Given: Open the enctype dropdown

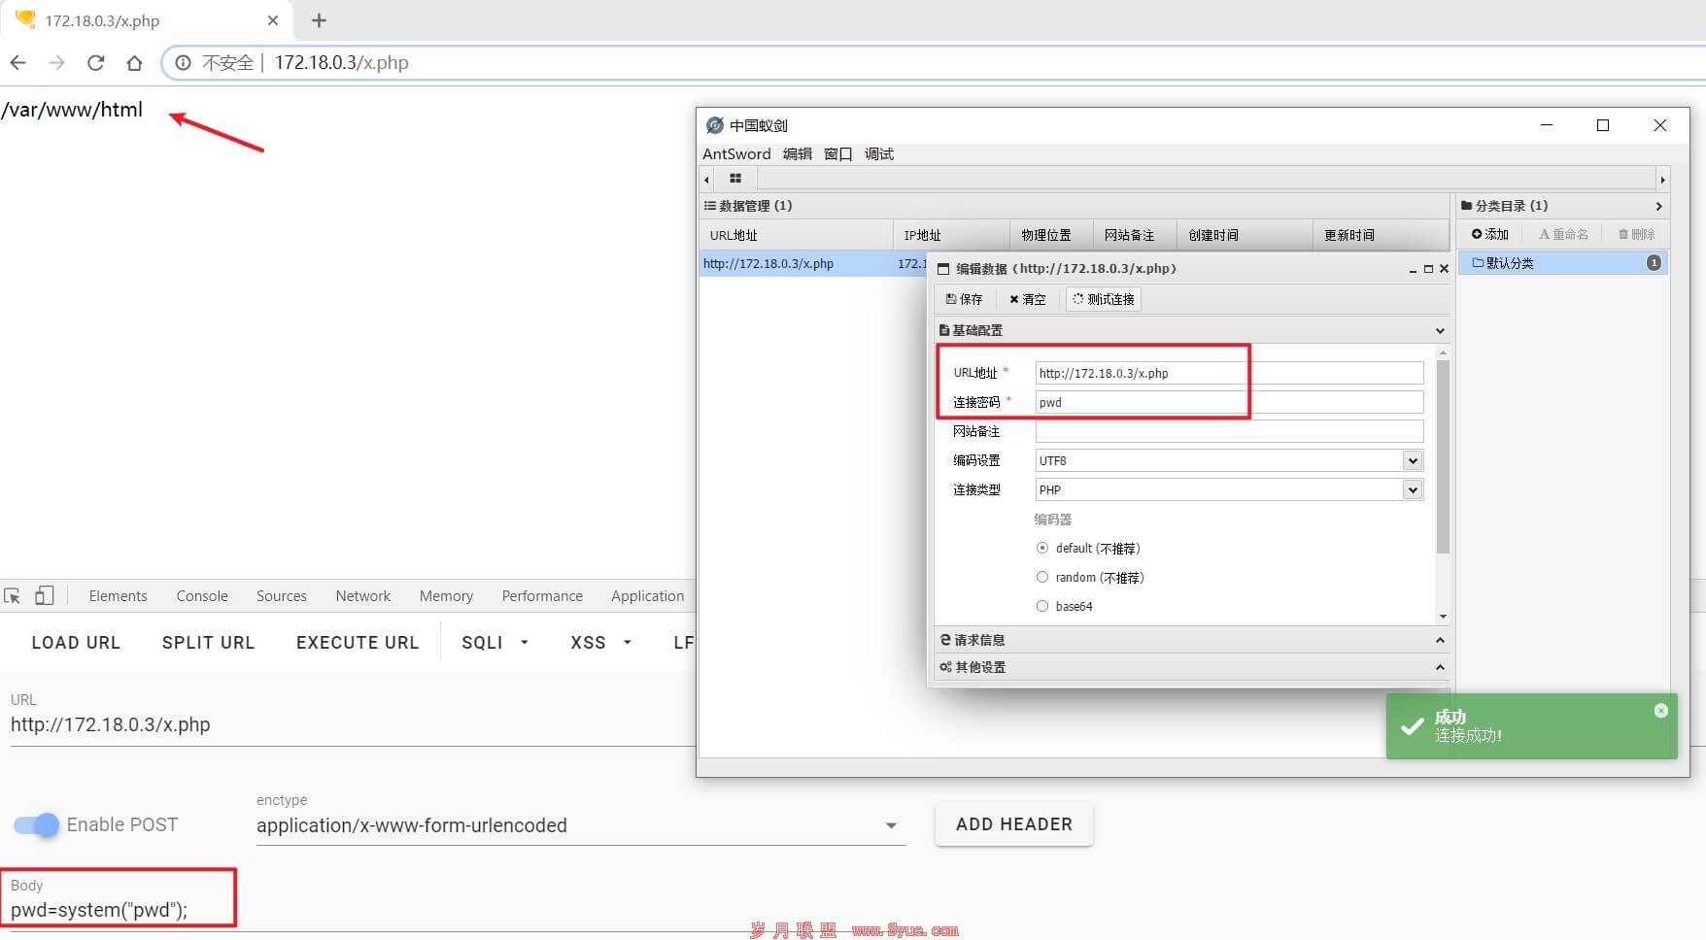Looking at the screenshot, I should point(581,825).
